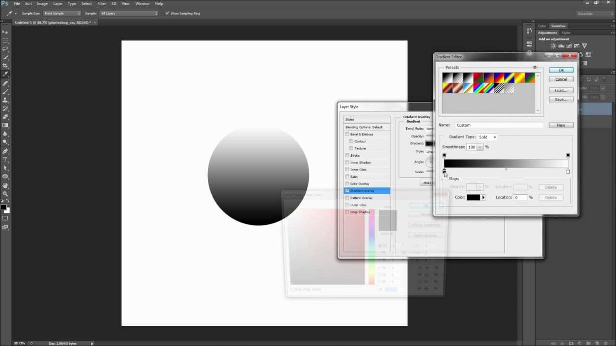616x346 pixels.
Task: Select the Crop tool
Action: (5, 66)
